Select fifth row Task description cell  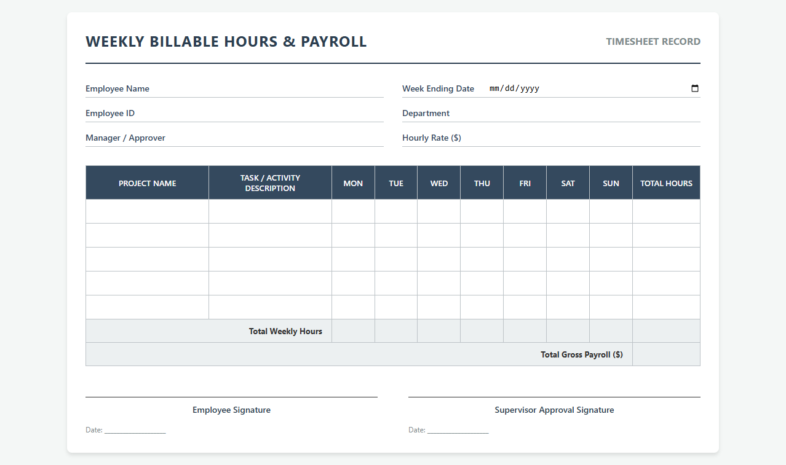[271, 307]
